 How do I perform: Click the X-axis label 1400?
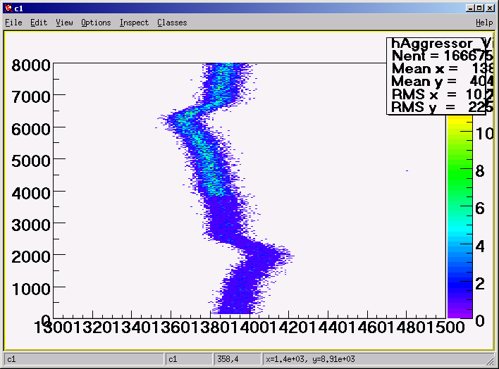[249, 327]
